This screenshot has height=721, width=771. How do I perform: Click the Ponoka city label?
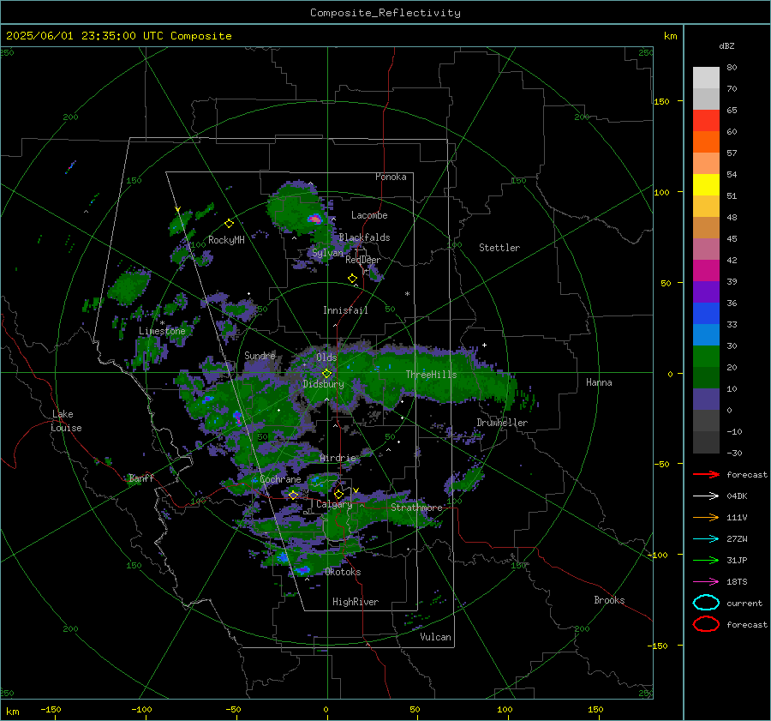(391, 177)
